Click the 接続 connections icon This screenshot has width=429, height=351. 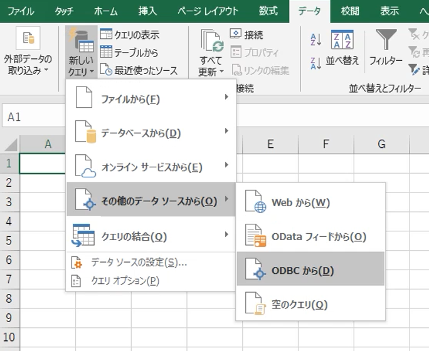(235, 34)
